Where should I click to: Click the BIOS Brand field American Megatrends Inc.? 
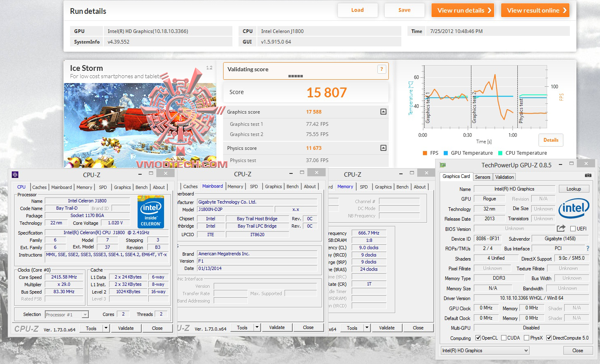point(257,254)
